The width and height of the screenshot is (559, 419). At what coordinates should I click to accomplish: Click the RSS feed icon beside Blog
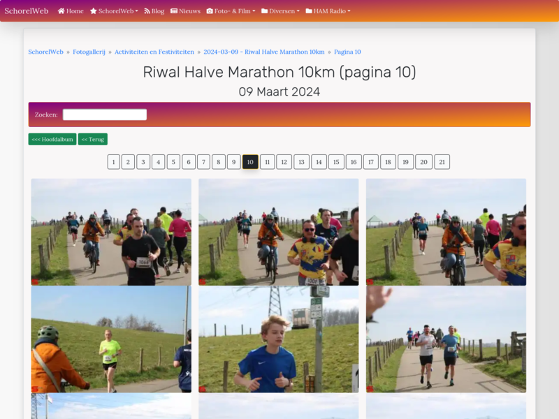(147, 11)
